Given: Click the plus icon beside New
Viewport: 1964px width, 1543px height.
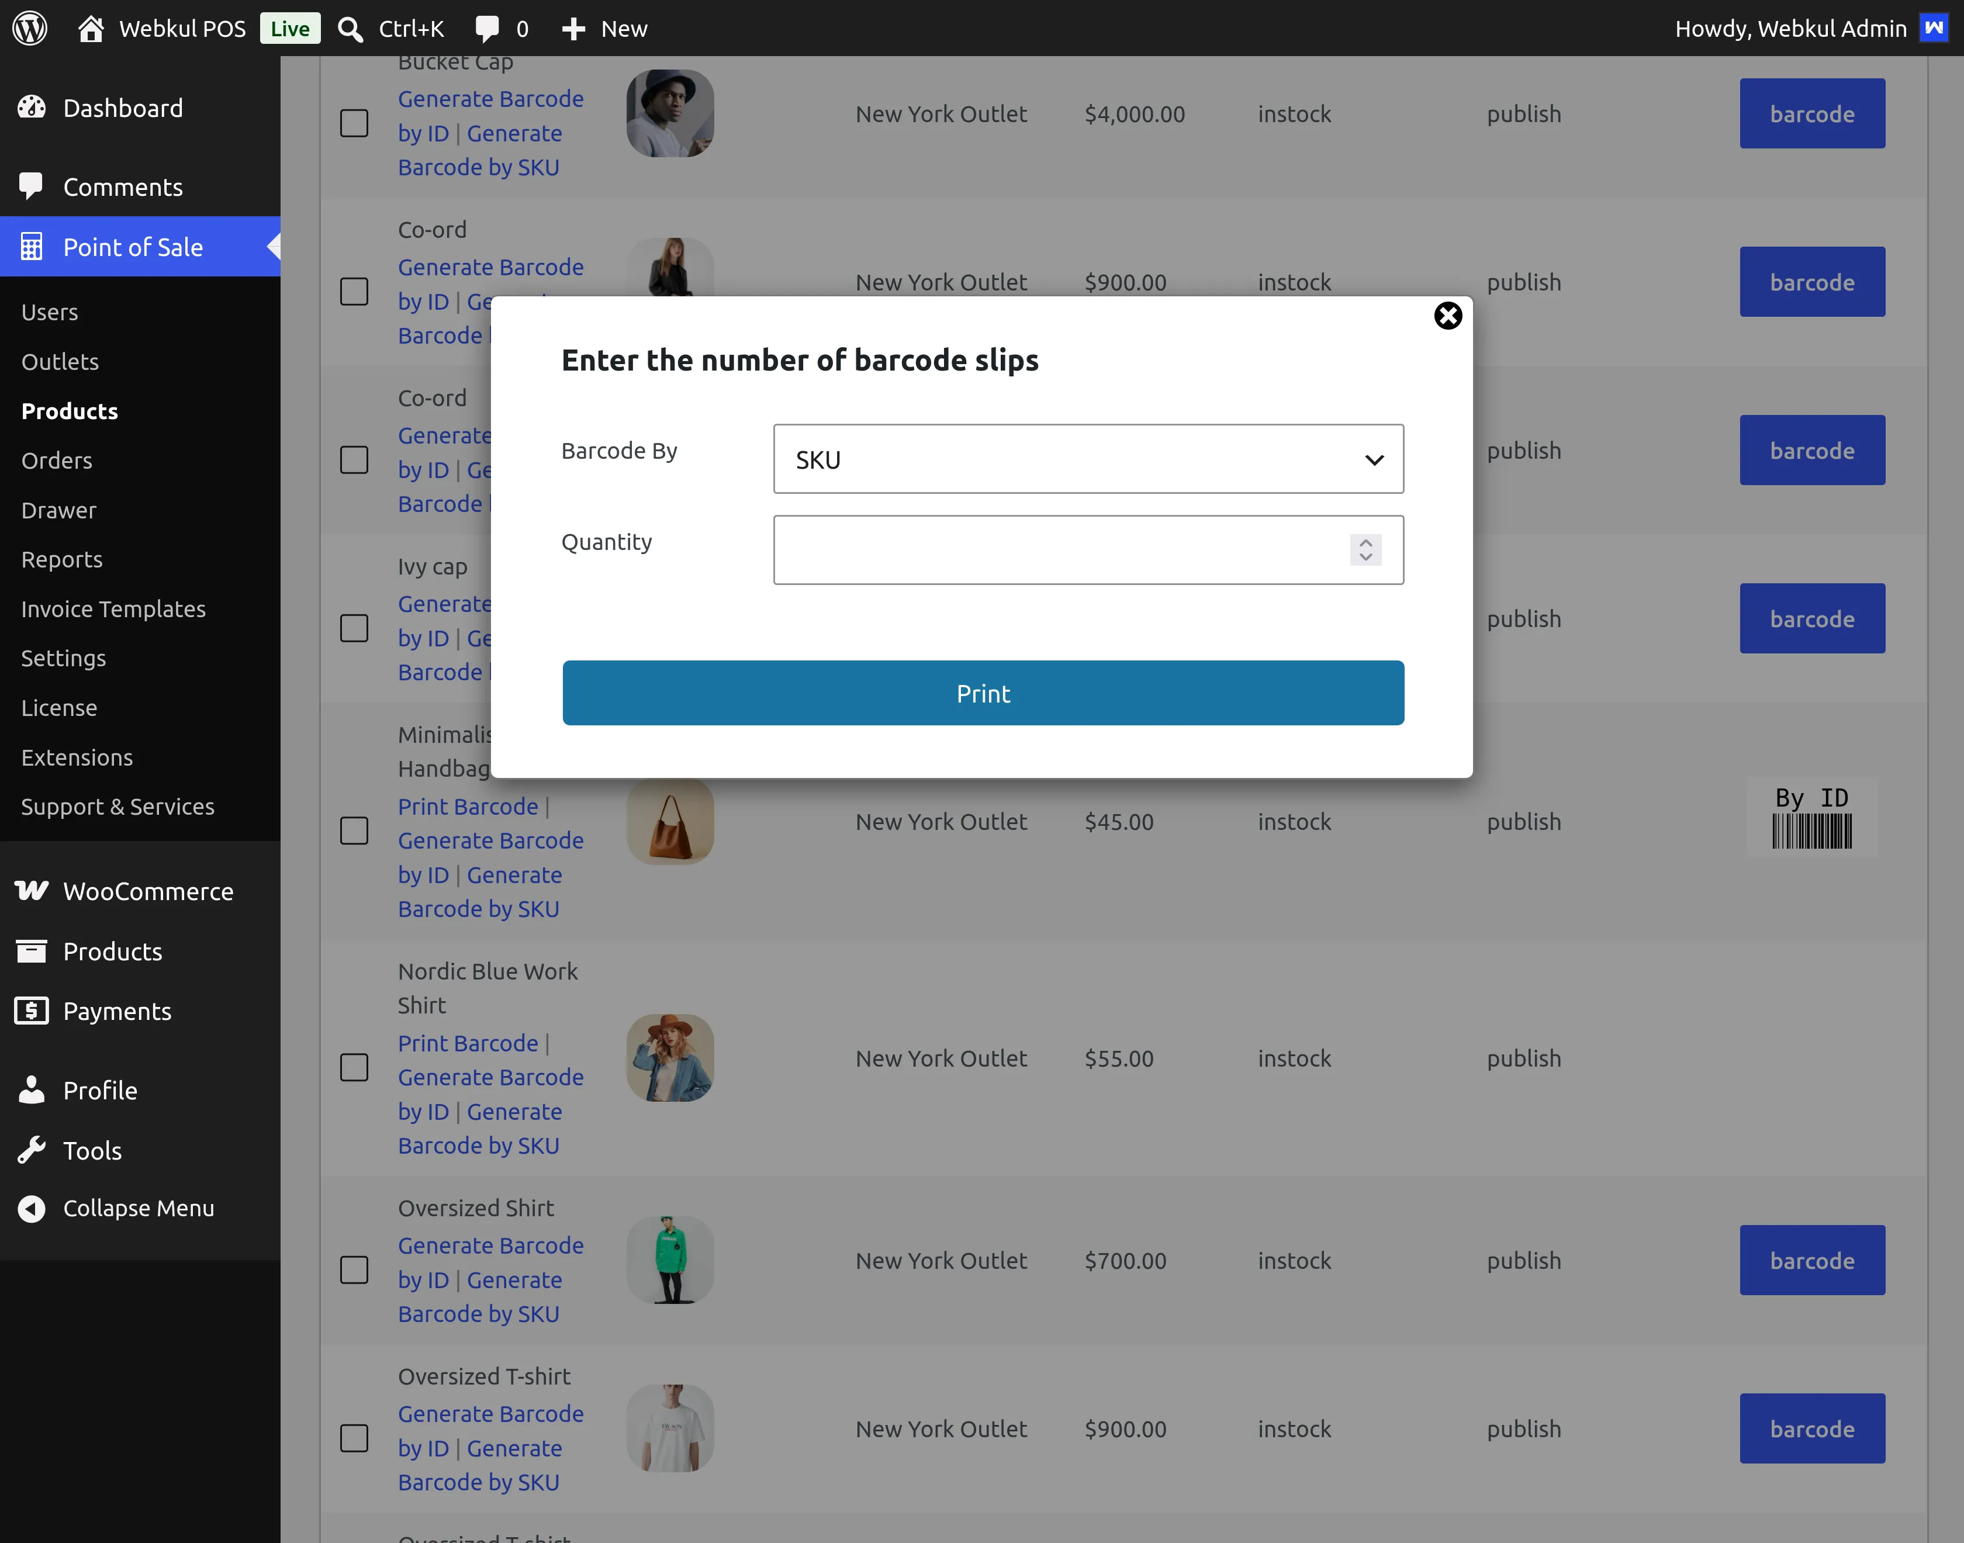Looking at the screenshot, I should click(573, 29).
